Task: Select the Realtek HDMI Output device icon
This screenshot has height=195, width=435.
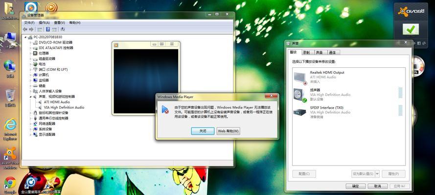Action: point(300,78)
